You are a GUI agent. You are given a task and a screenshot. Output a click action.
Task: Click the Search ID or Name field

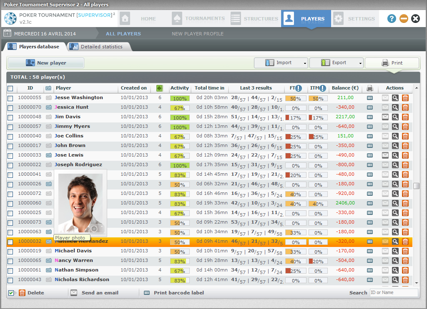(x=394, y=293)
